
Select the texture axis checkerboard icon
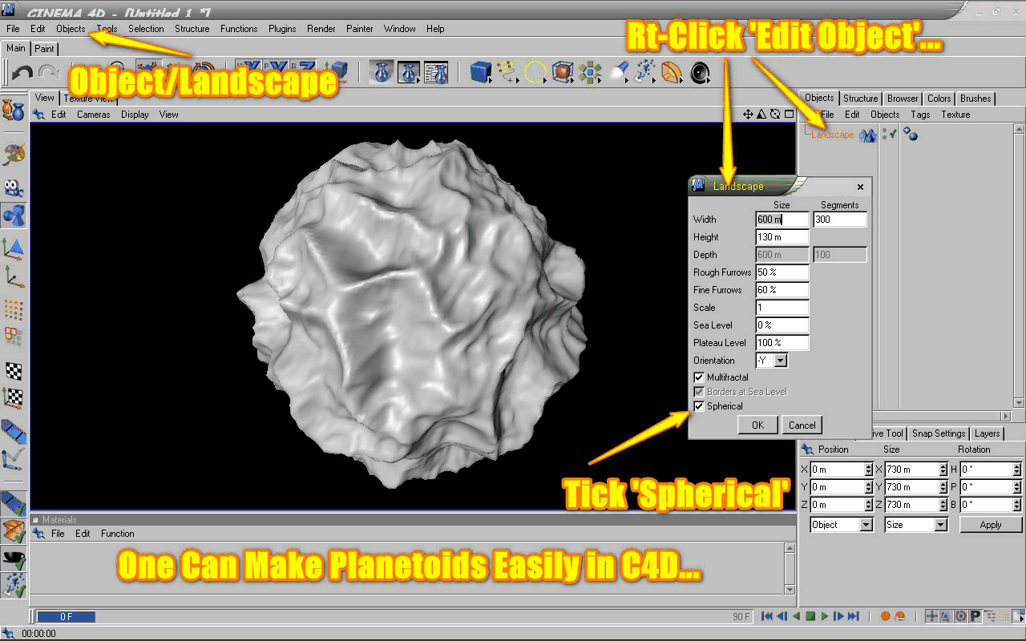(x=14, y=397)
